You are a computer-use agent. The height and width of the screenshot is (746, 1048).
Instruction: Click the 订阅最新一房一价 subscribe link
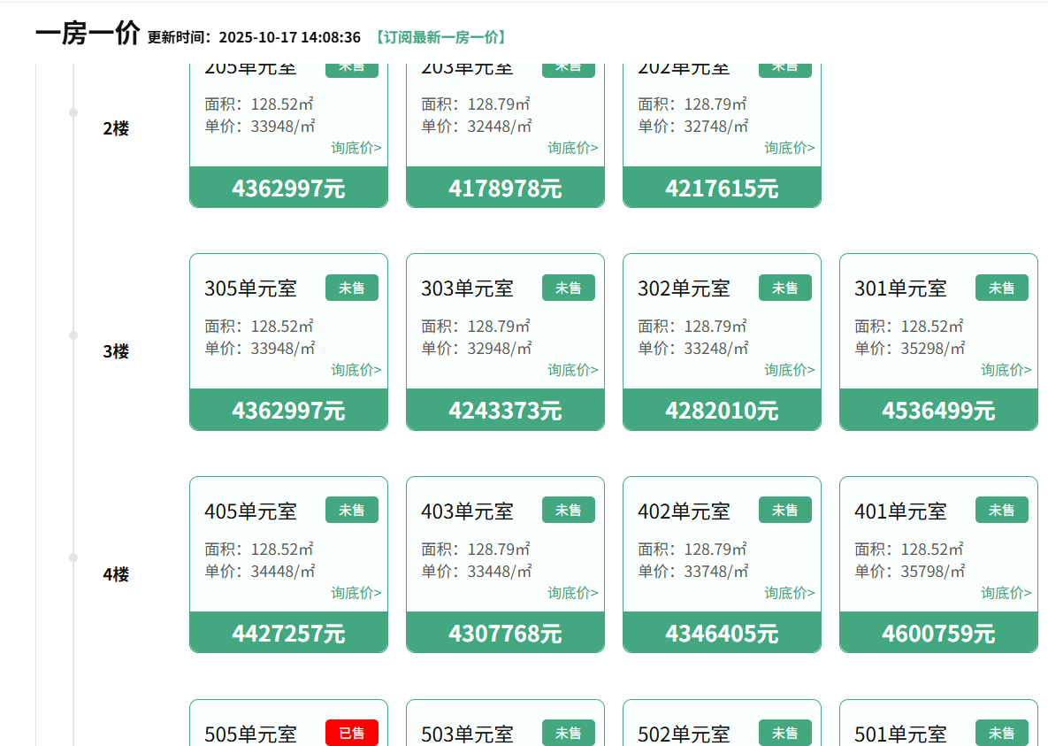click(x=440, y=37)
